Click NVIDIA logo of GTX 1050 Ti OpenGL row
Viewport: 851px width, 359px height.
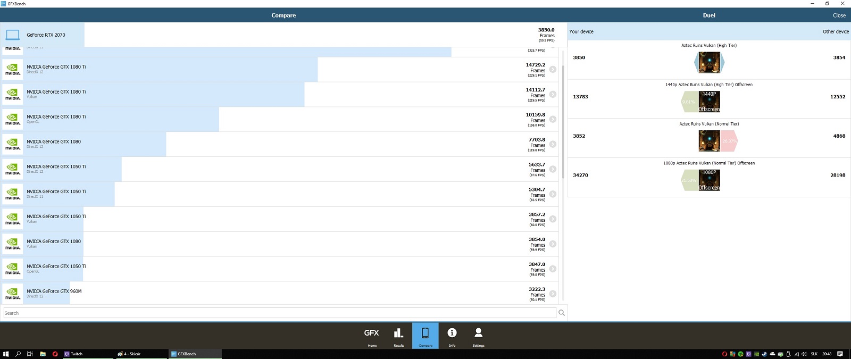point(12,270)
